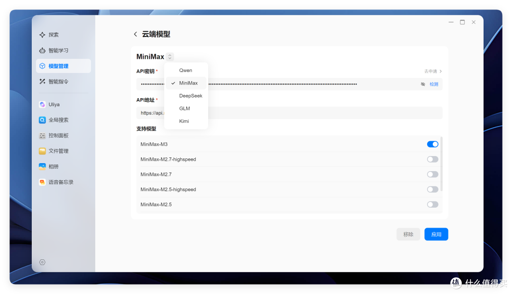Open settings gear at sidebar bottom
The height and width of the screenshot is (294, 512).
[x=42, y=262]
